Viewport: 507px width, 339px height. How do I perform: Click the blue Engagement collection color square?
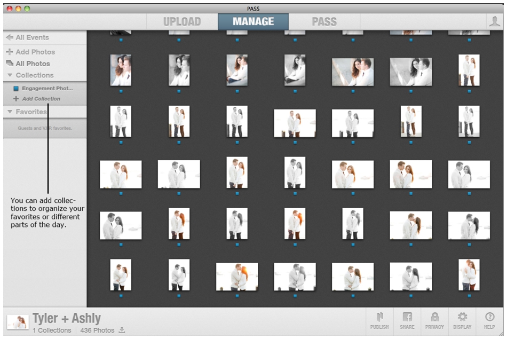(x=16, y=88)
